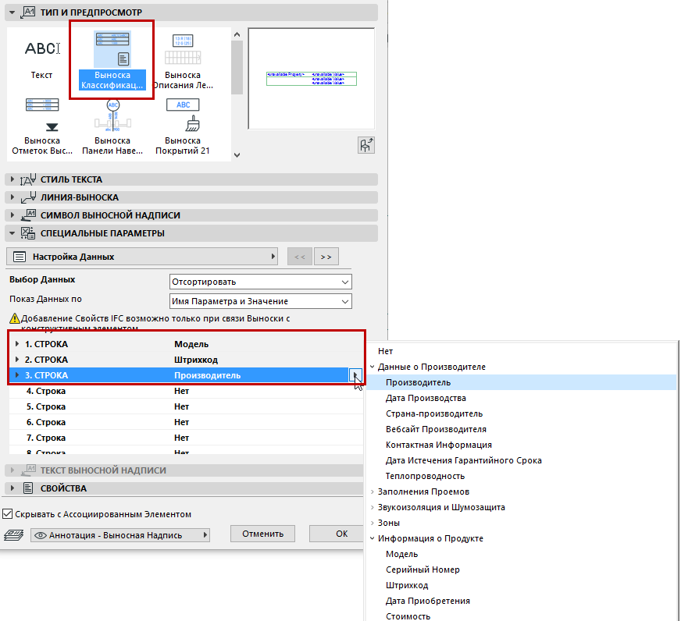Viewport: 681px width, 621px height.
Task: Expand the СВОЙСТВА panel
Action: pos(12,488)
